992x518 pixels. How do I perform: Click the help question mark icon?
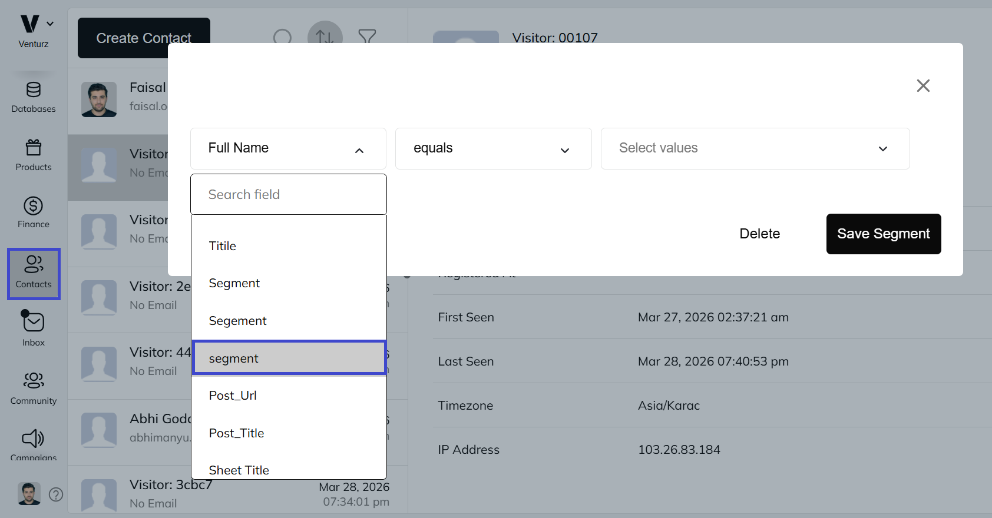click(x=56, y=494)
